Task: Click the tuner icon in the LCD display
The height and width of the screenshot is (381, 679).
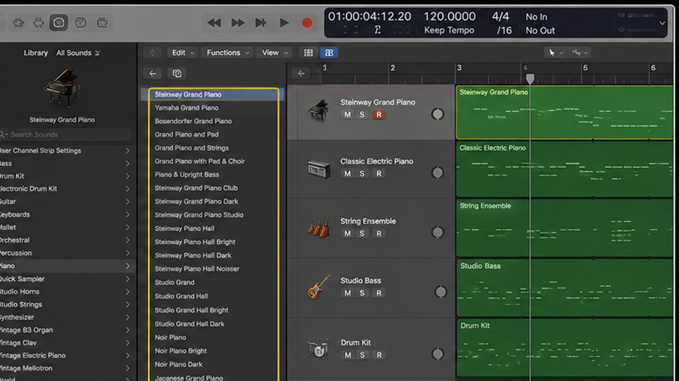Action: [x=378, y=30]
